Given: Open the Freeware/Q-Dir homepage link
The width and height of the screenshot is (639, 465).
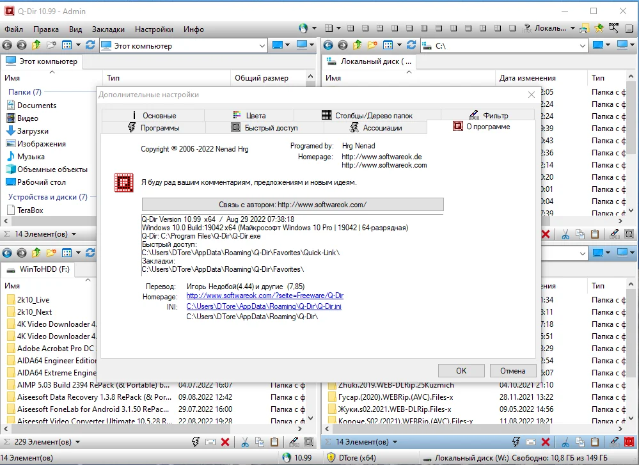Looking at the screenshot, I should coord(265,296).
